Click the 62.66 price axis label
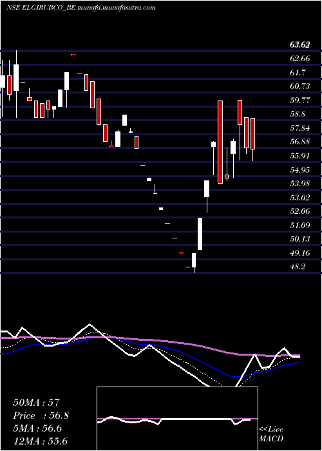The height and width of the screenshot is (451, 322). click(x=301, y=59)
